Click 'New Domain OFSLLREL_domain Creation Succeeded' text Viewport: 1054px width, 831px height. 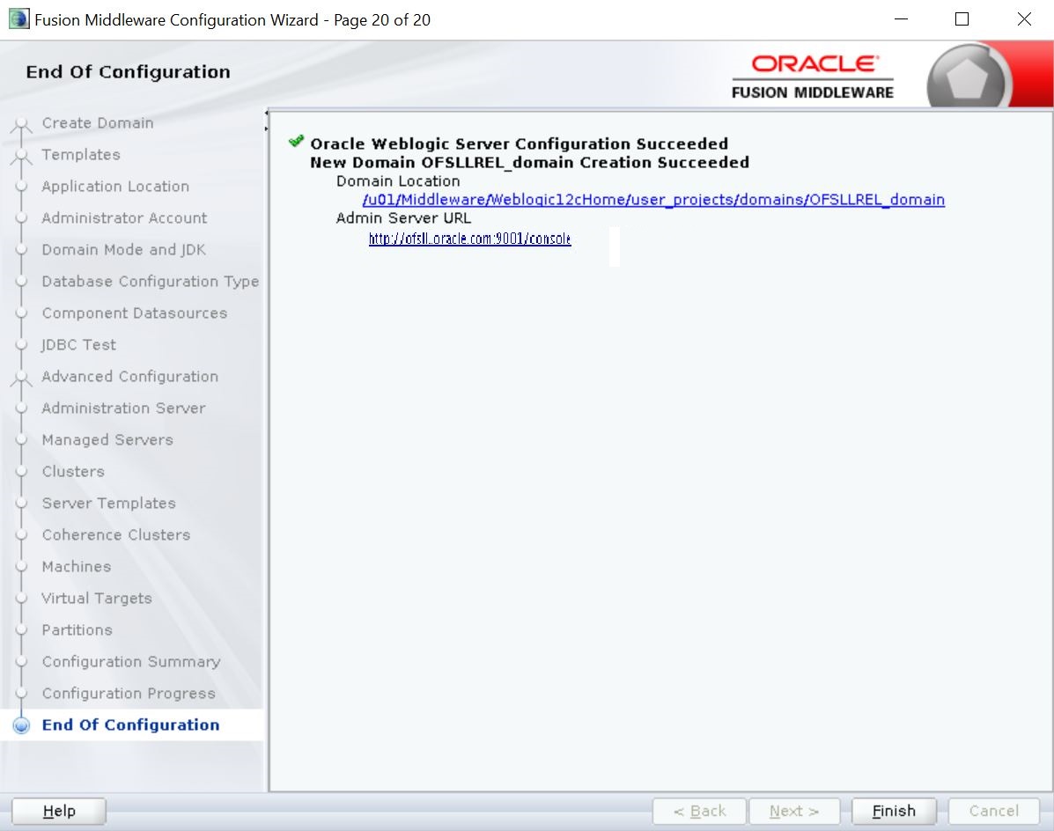530,163
